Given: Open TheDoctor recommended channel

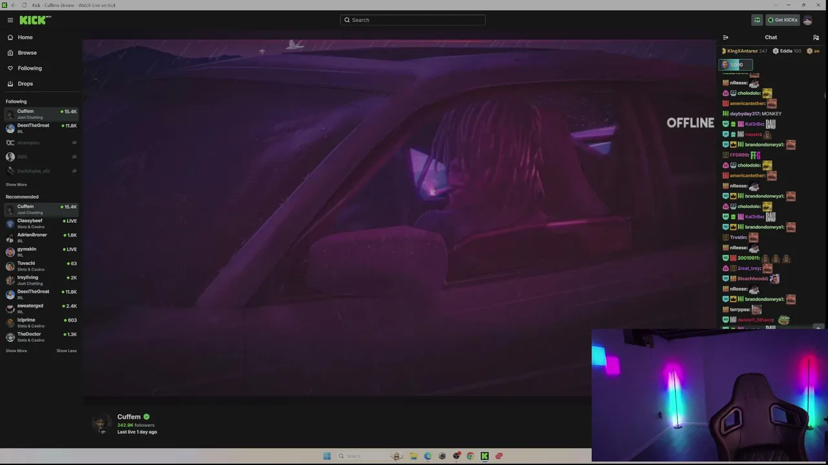Looking at the screenshot, I should 41,337.
